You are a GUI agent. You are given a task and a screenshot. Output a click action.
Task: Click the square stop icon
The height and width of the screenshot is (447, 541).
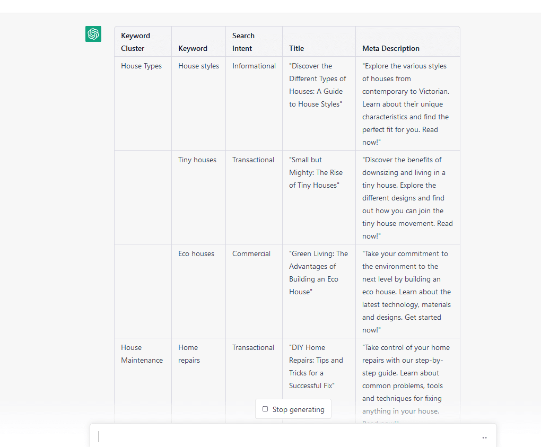[265, 409]
